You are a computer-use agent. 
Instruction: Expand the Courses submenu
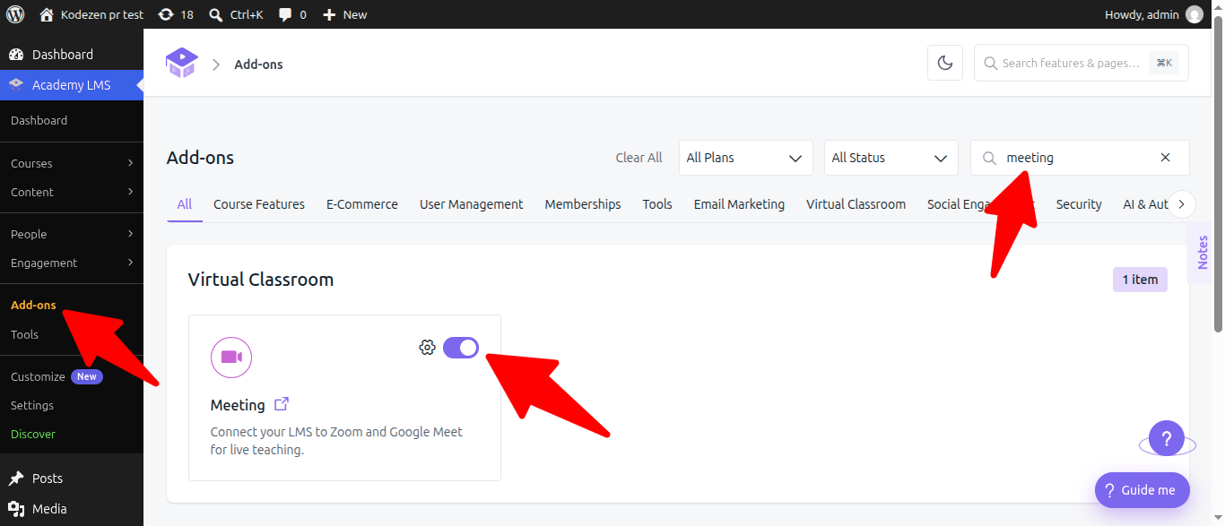[x=72, y=163]
